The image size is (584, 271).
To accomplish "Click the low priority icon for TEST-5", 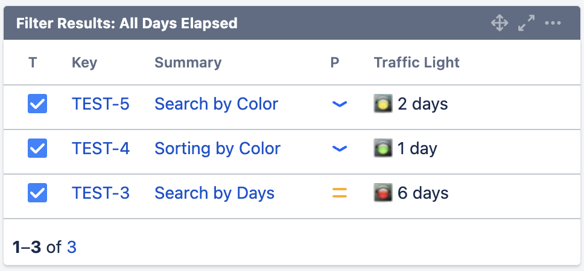I will [340, 104].
